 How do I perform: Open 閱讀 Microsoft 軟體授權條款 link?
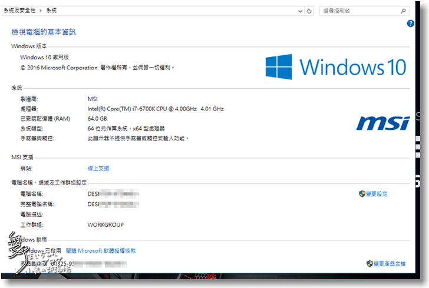[101, 250]
